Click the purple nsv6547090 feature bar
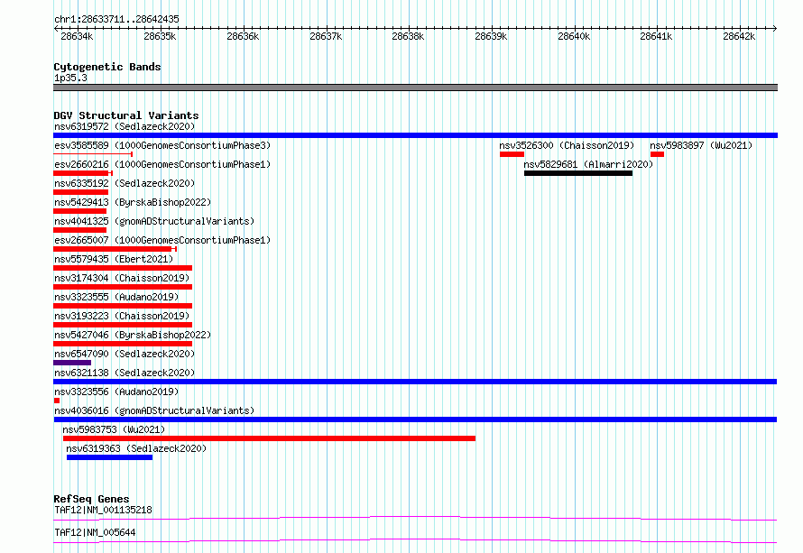The width and height of the screenshot is (803, 553). coord(72,363)
